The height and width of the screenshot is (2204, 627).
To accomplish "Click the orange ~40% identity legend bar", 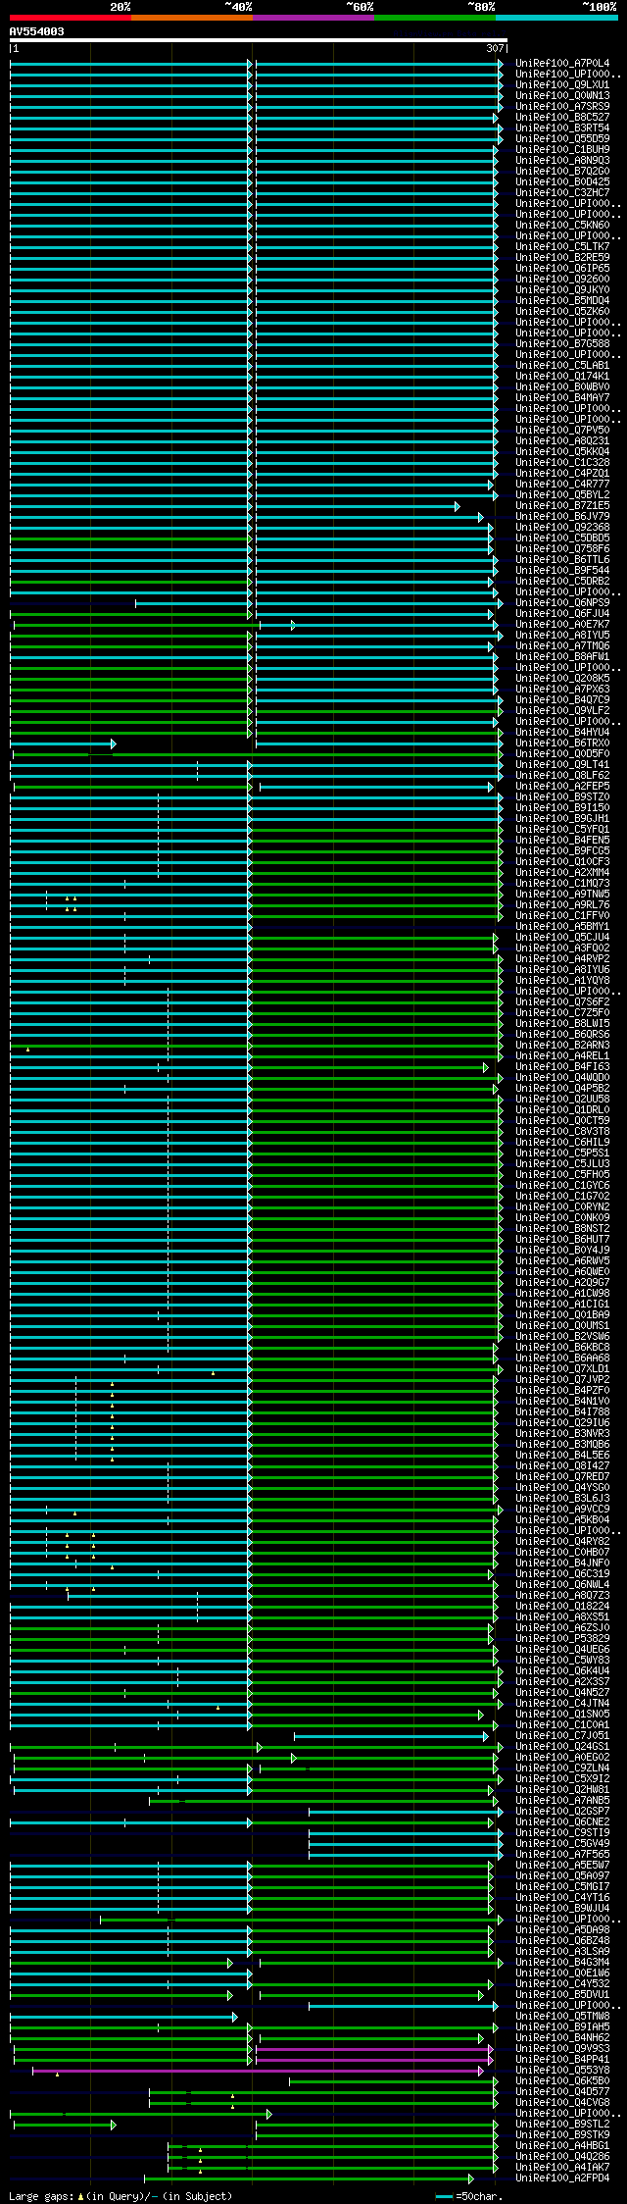I will coord(191,18).
